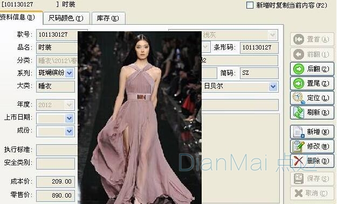337x204 pixels.
Task: Open the 成份 dropdown arrow
Action: pos(70,131)
